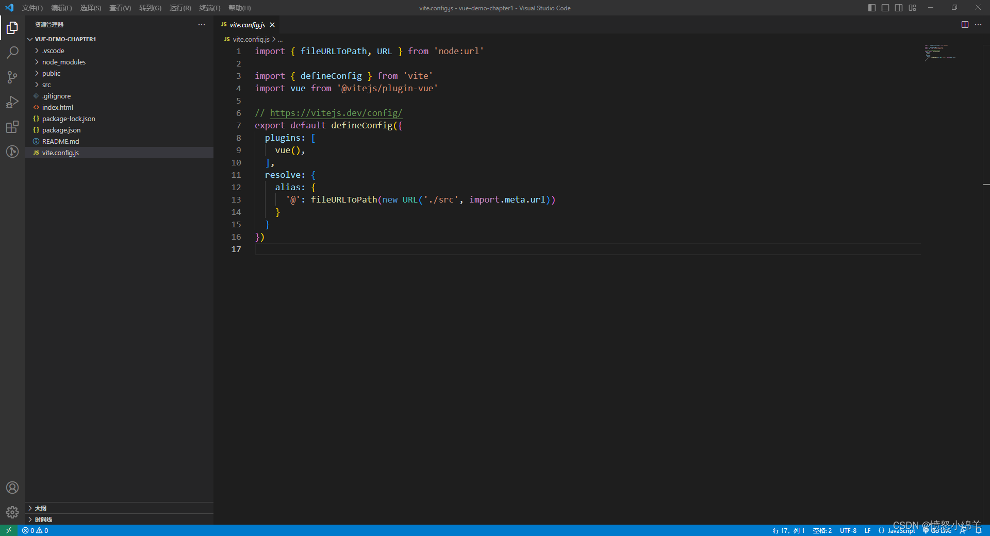Expand the .vscode folder

37,51
